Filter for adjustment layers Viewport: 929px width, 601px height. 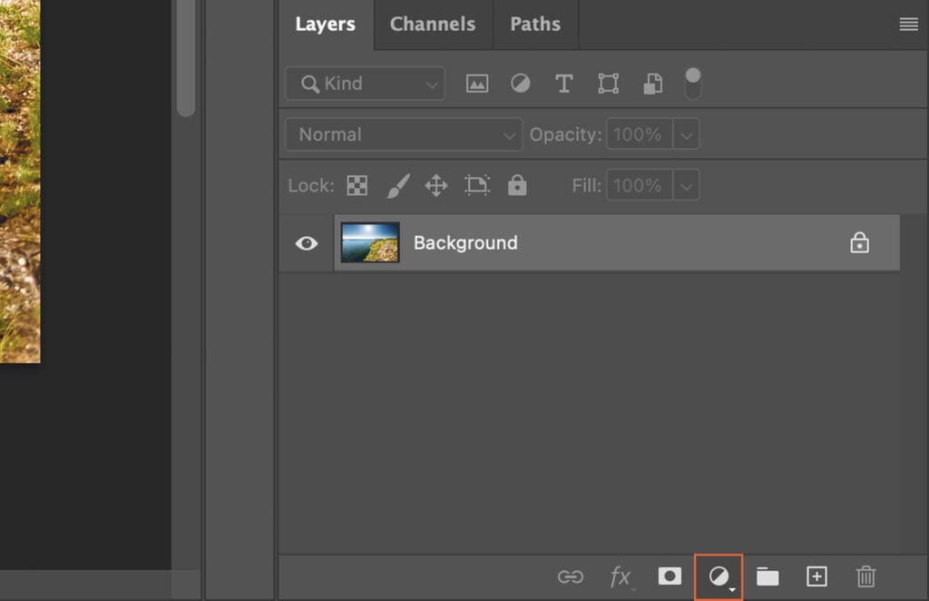pyautogui.click(x=520, y=83)
